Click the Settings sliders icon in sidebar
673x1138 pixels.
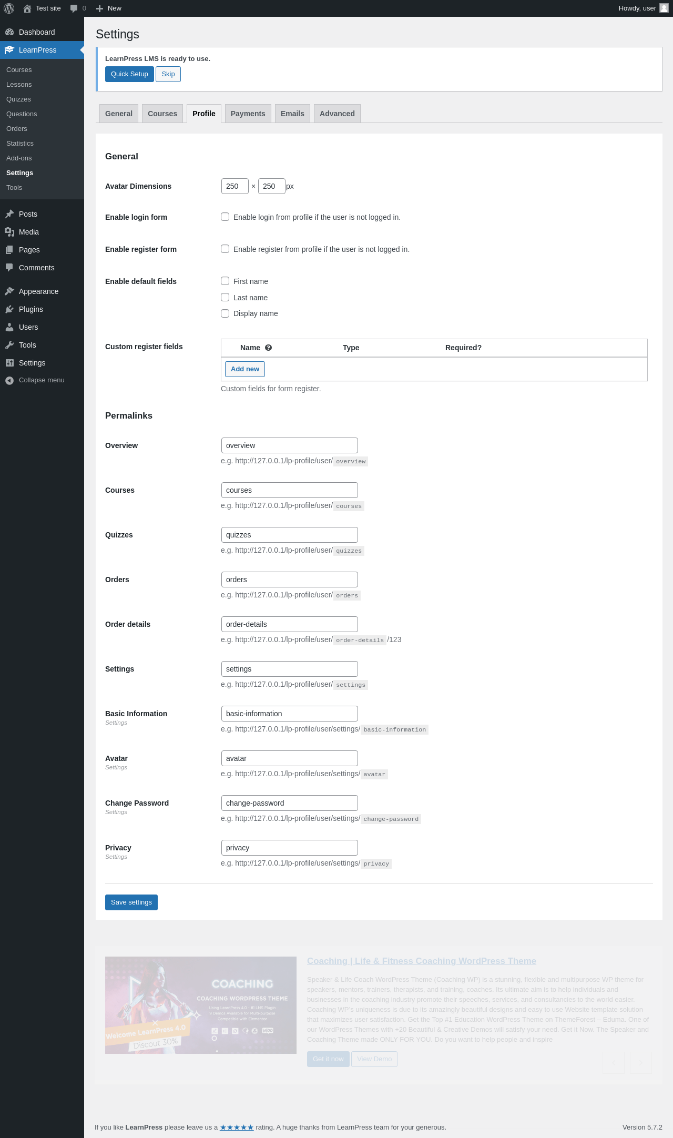pyautogui.click(x=9, y=363)
